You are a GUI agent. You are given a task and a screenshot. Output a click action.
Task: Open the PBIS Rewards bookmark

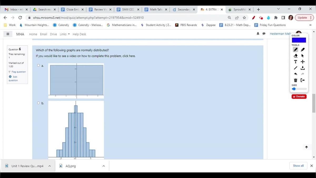tap(186, 25)
